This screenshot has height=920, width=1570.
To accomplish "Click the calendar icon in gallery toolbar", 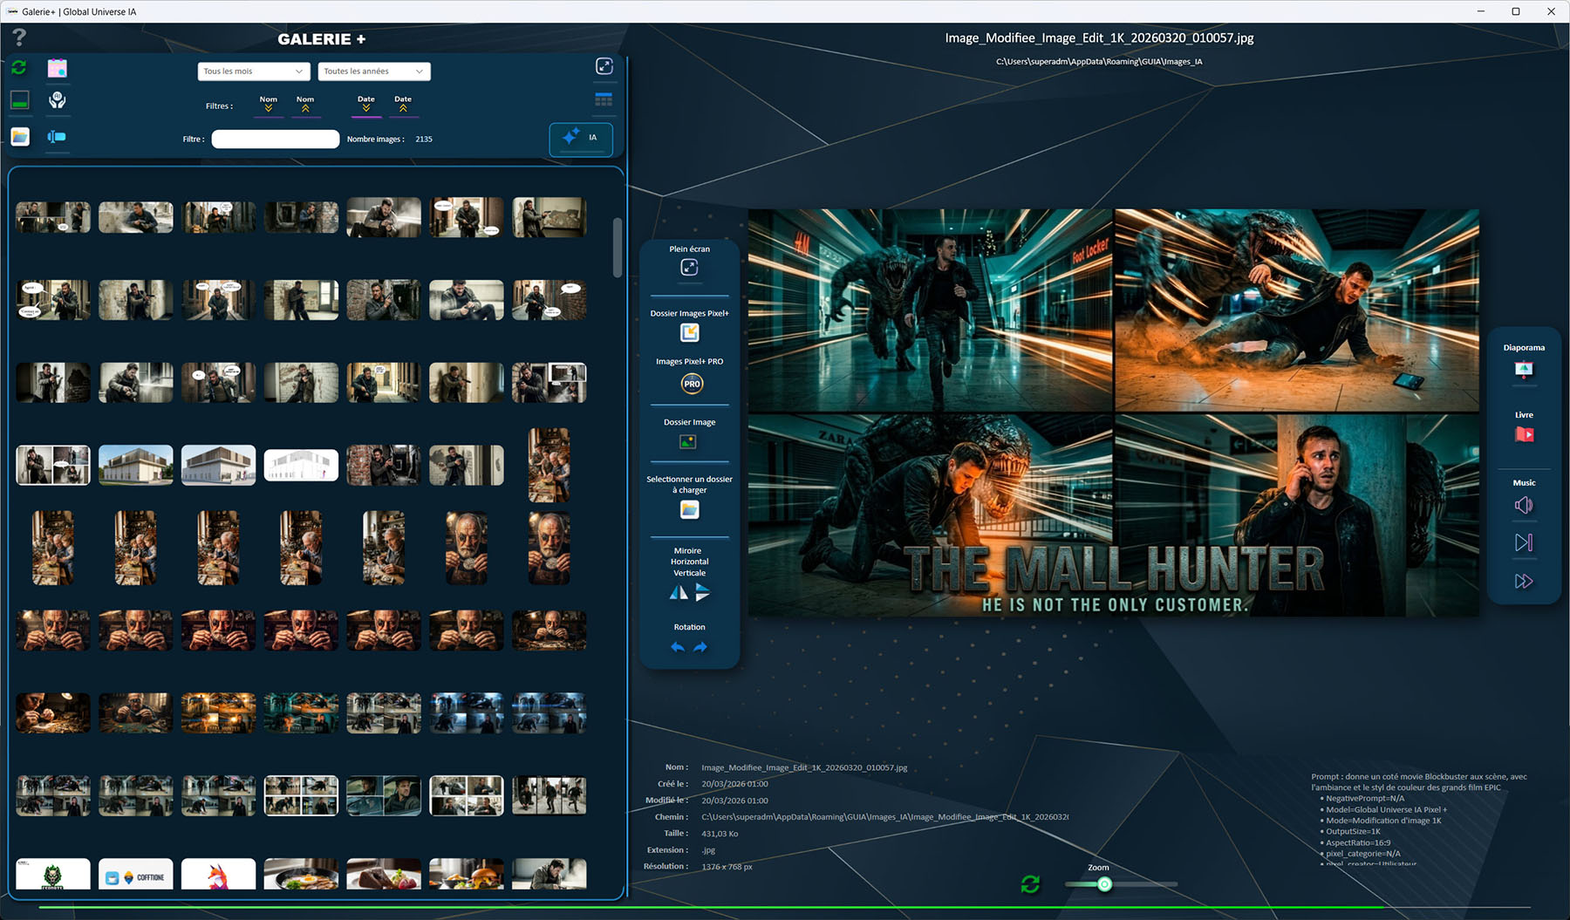I will click(x=58, y=68).
